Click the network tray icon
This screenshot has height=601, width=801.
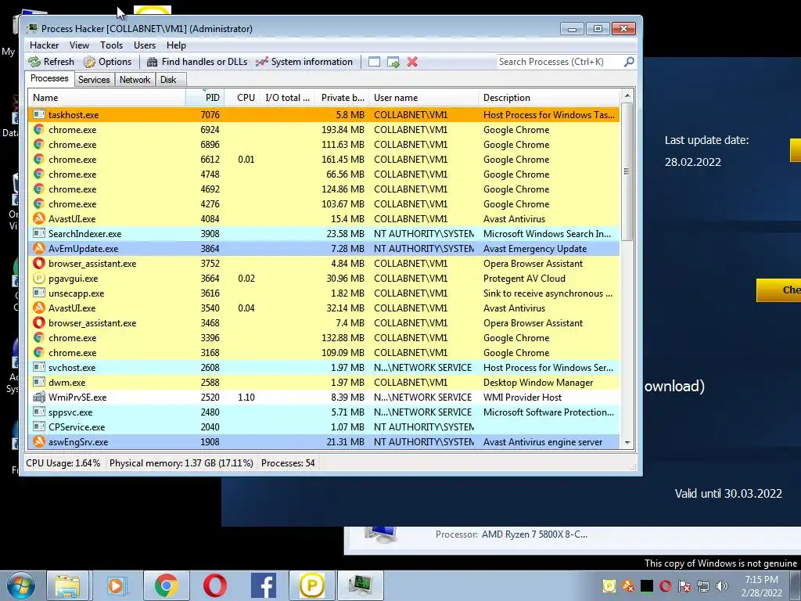pyautogui.click(x=703, y=586)
